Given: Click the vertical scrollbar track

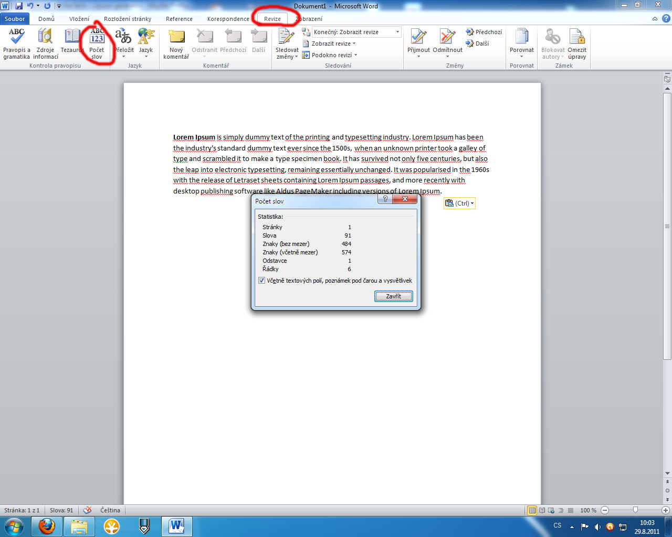Looking at the screenshot, I should (667, 414).
